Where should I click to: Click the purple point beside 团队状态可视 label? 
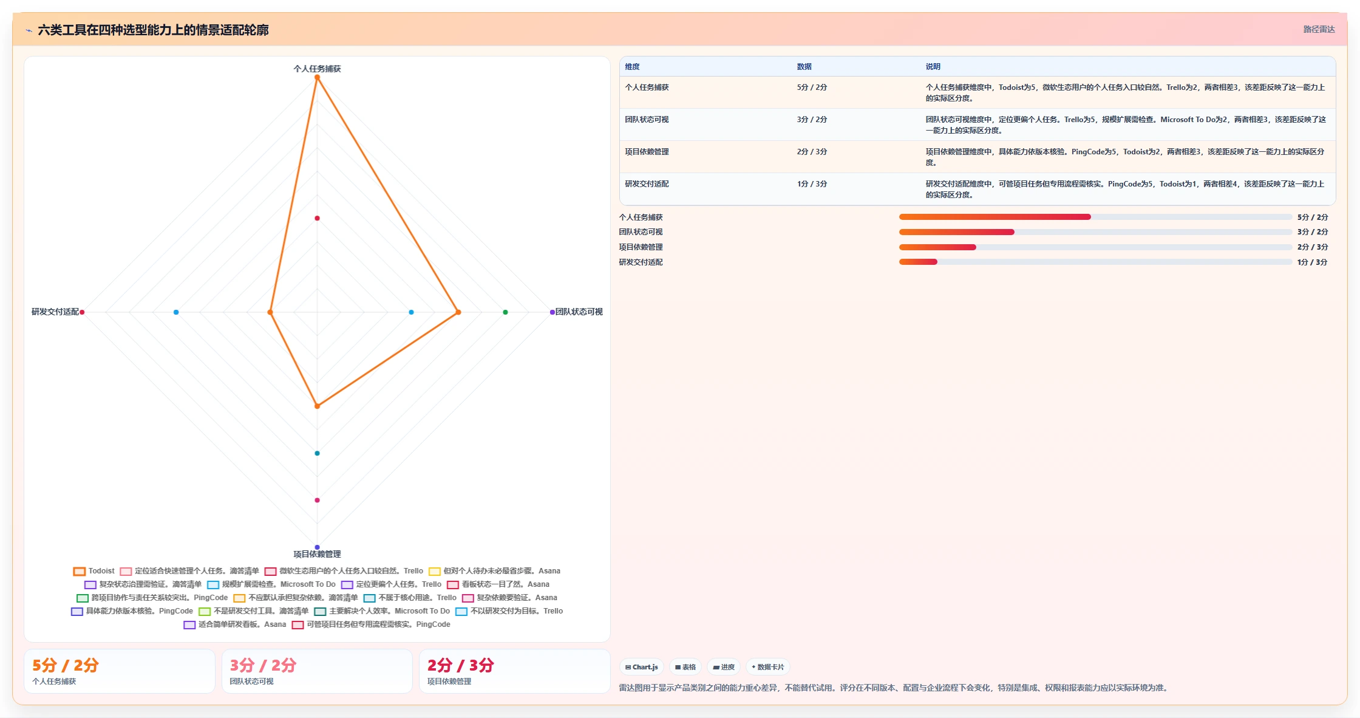552,312
